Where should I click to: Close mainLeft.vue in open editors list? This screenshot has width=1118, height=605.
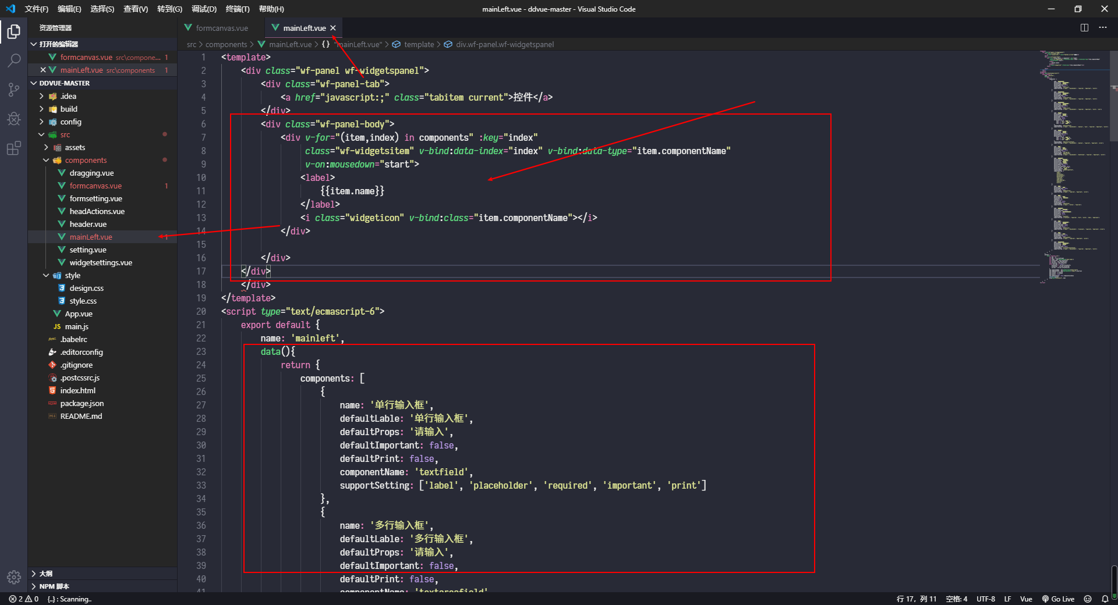43,70
